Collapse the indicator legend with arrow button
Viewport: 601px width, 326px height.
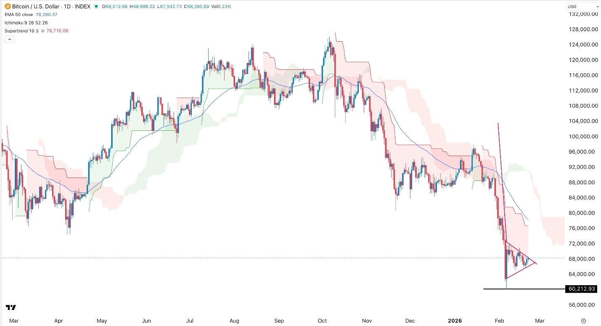(9, 39)
